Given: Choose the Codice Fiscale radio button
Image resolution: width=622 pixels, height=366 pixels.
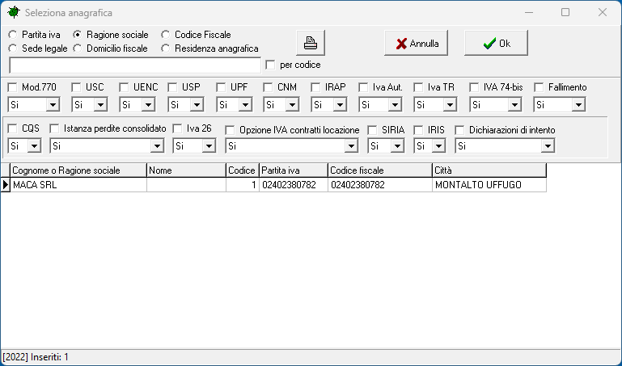Looking at the screenshot, I should tap(166, 35).
